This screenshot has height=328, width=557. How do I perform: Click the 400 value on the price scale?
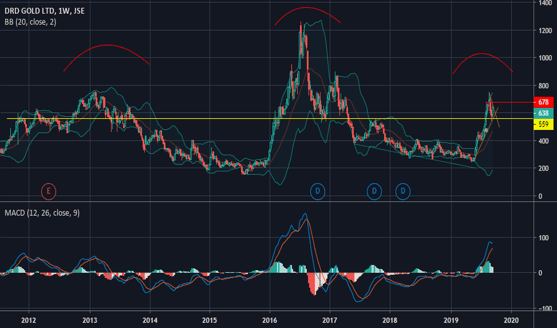click(543, 141)
